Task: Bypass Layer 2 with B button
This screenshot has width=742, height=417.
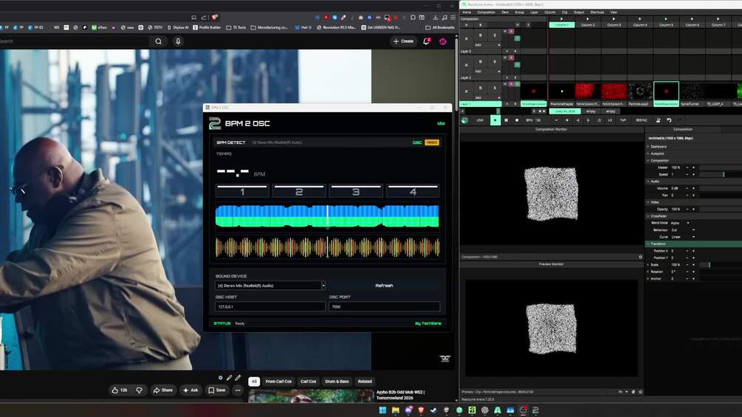Action: click(481, 62)
